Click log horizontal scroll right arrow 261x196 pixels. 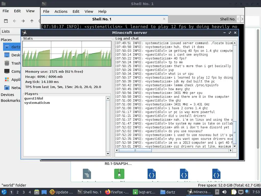(x=230, y=151)
